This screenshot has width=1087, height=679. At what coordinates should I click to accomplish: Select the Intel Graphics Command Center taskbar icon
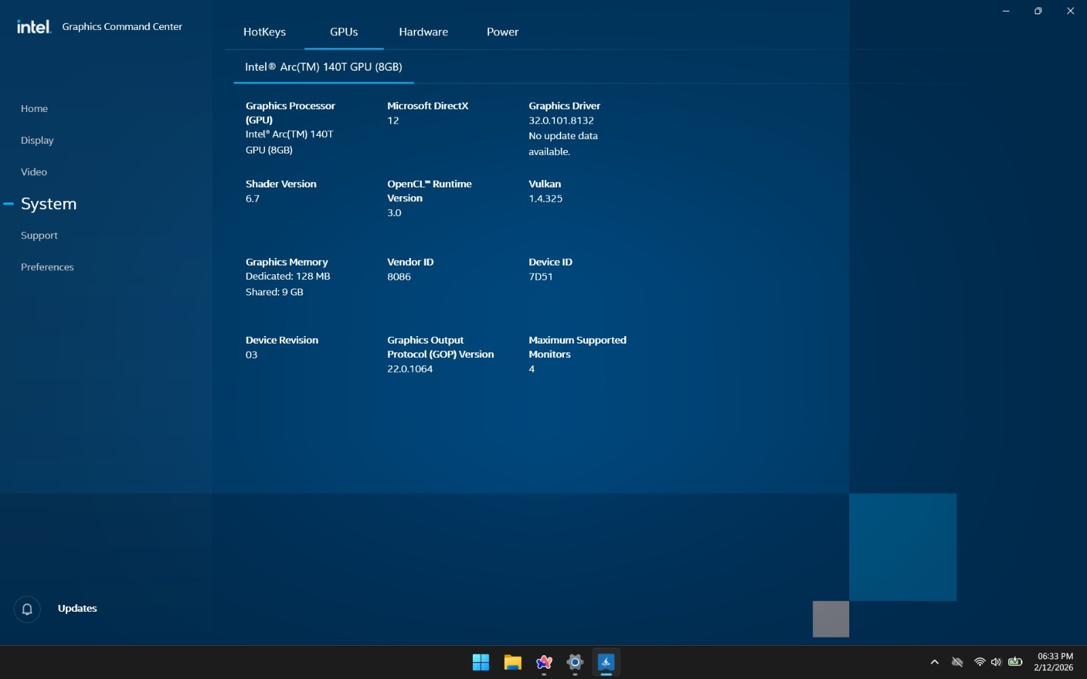pyautogui.click(x=606, y=662)
